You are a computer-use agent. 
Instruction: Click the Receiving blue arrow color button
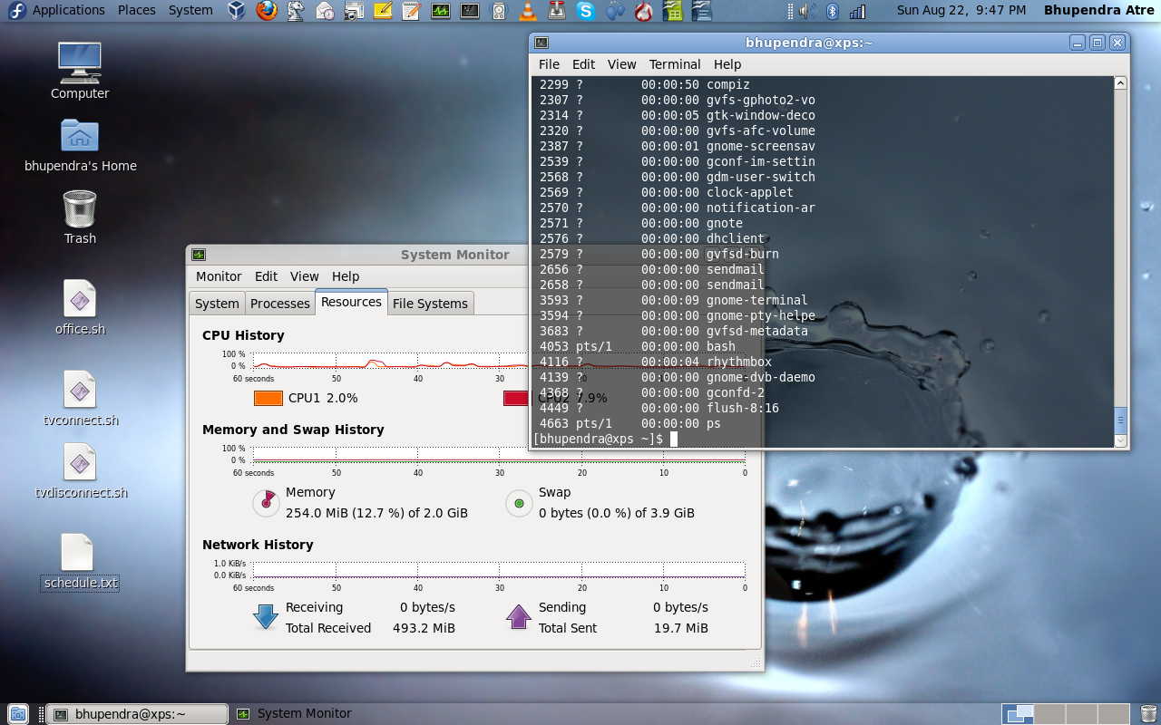pyautogui.click(x=266, y=617)
